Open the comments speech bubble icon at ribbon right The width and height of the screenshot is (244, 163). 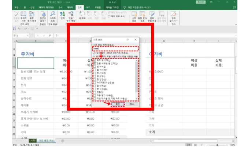coord(234,7)
